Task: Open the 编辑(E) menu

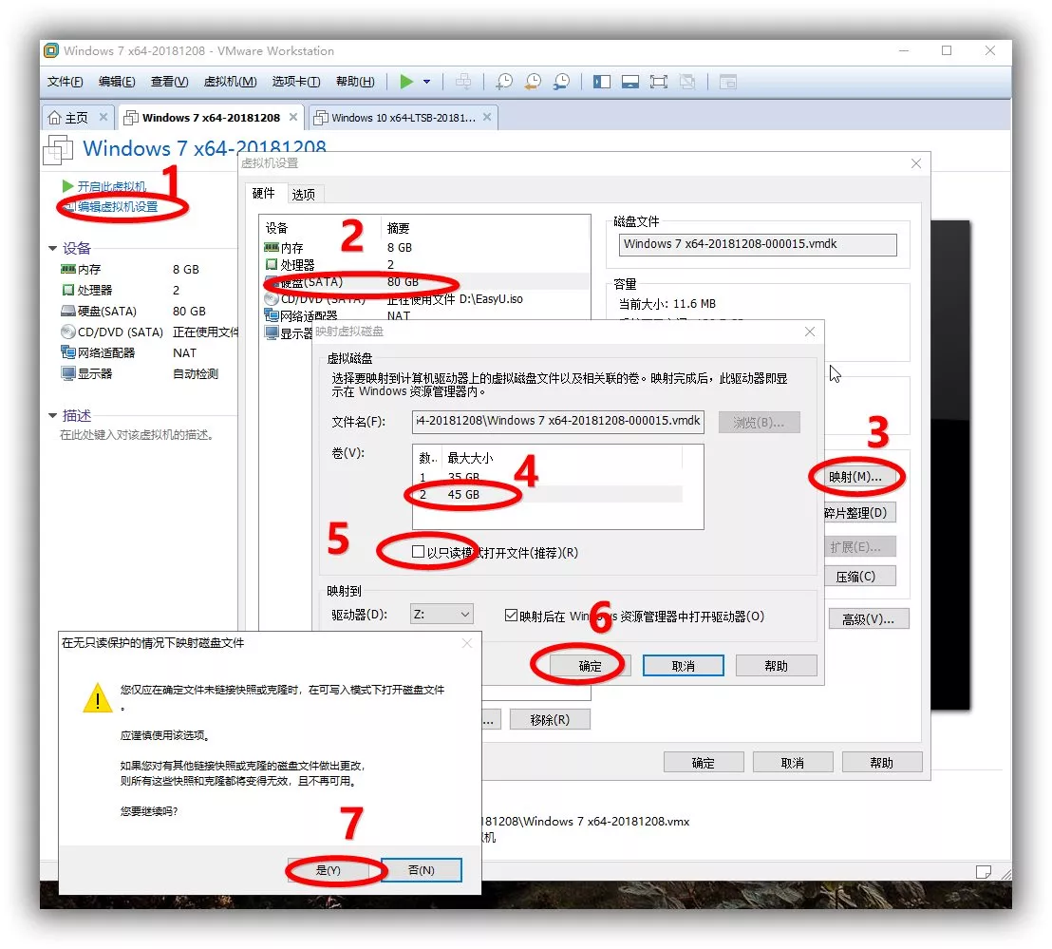Action: point(117,82)
